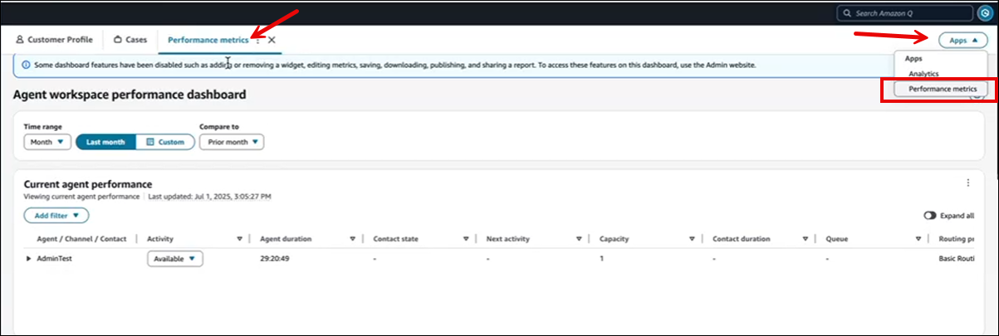This screenshot has height=336, width=999.
Task: Click the Activity column sort arrow
Action: (239, 239)
